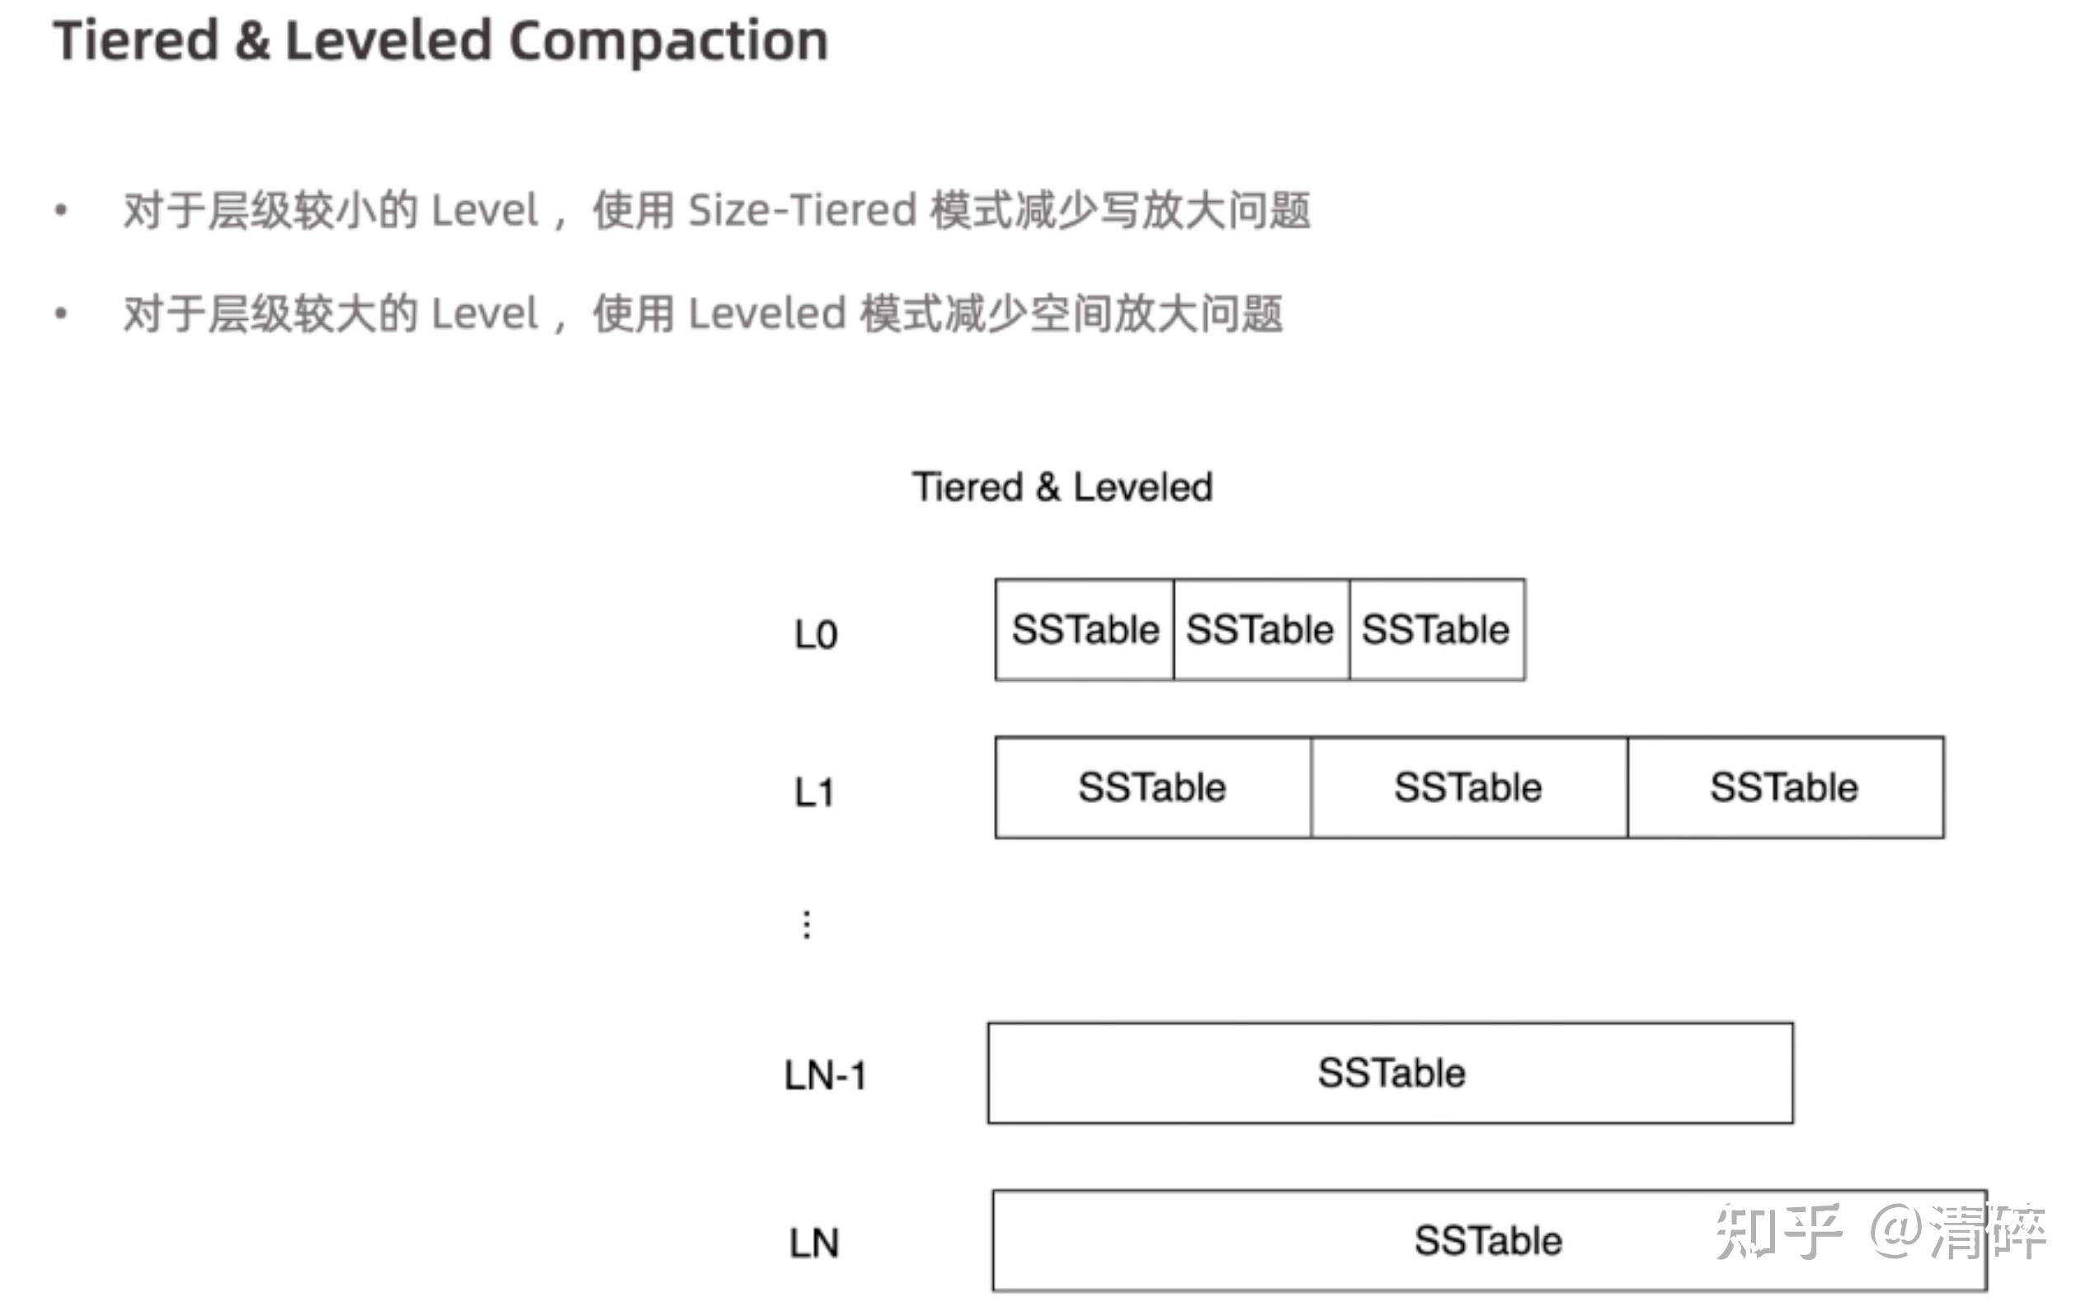Select the SSTable box in LN-1 row

click(1391, 1074)
